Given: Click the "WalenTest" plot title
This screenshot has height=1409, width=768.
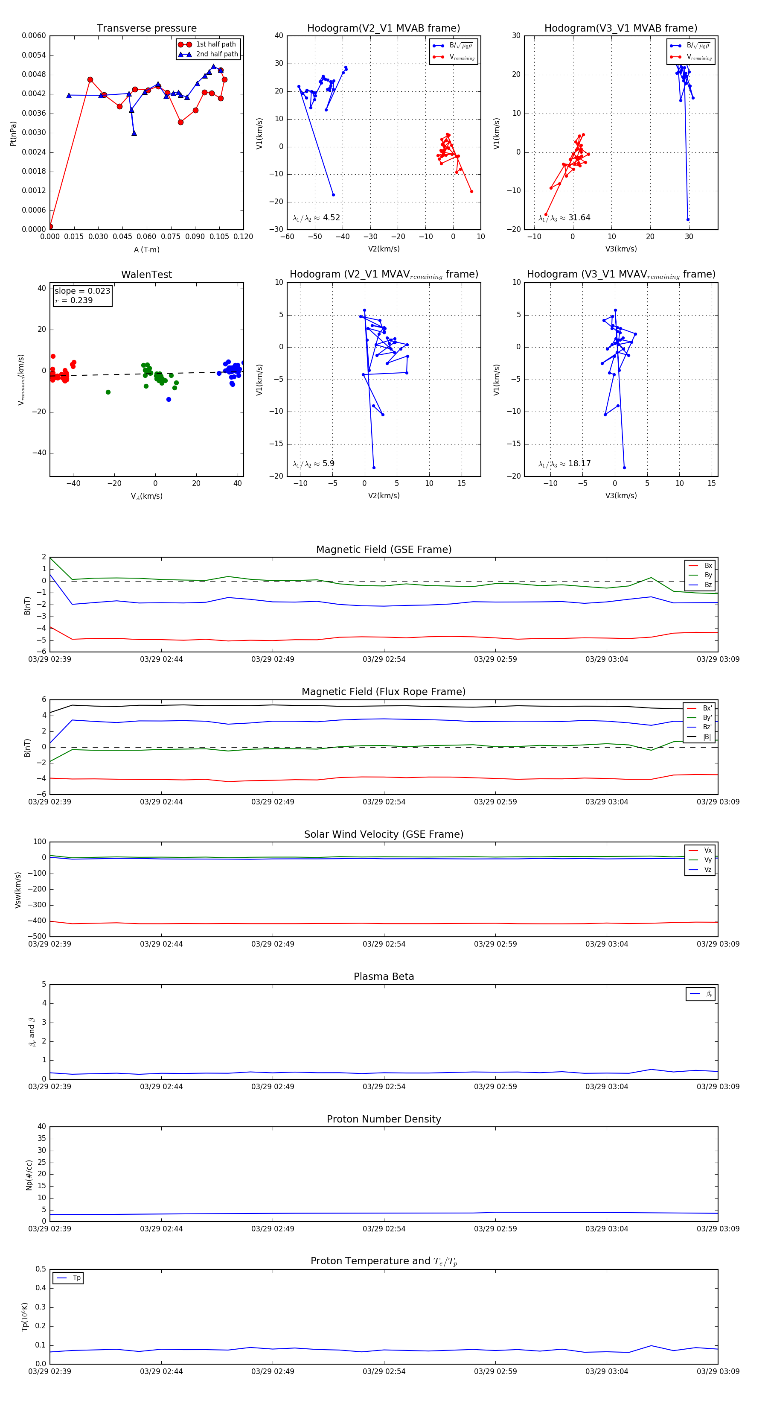Looking at the screenshot, I should [x=146, y=275].
